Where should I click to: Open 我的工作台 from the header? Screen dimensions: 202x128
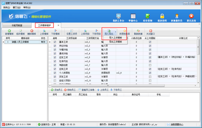118,17
